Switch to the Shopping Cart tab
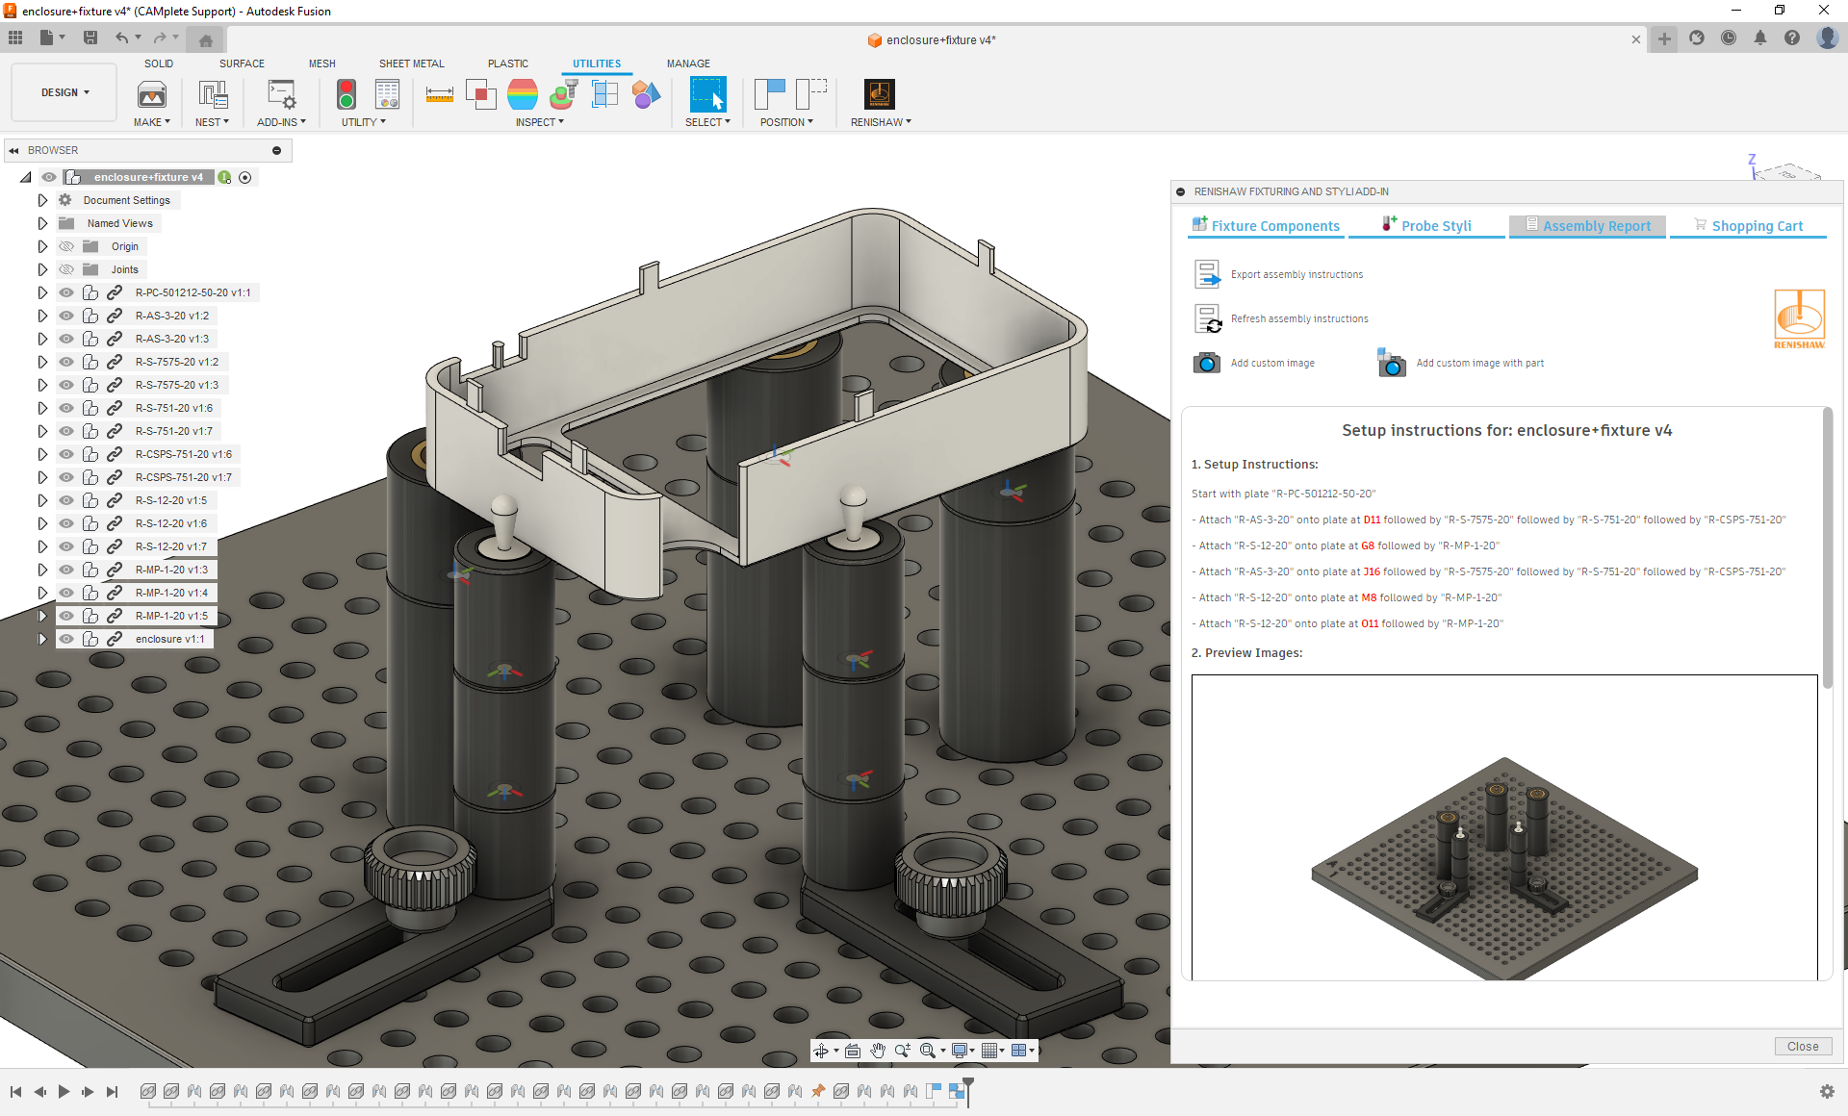 click(x=1748, y=226)
